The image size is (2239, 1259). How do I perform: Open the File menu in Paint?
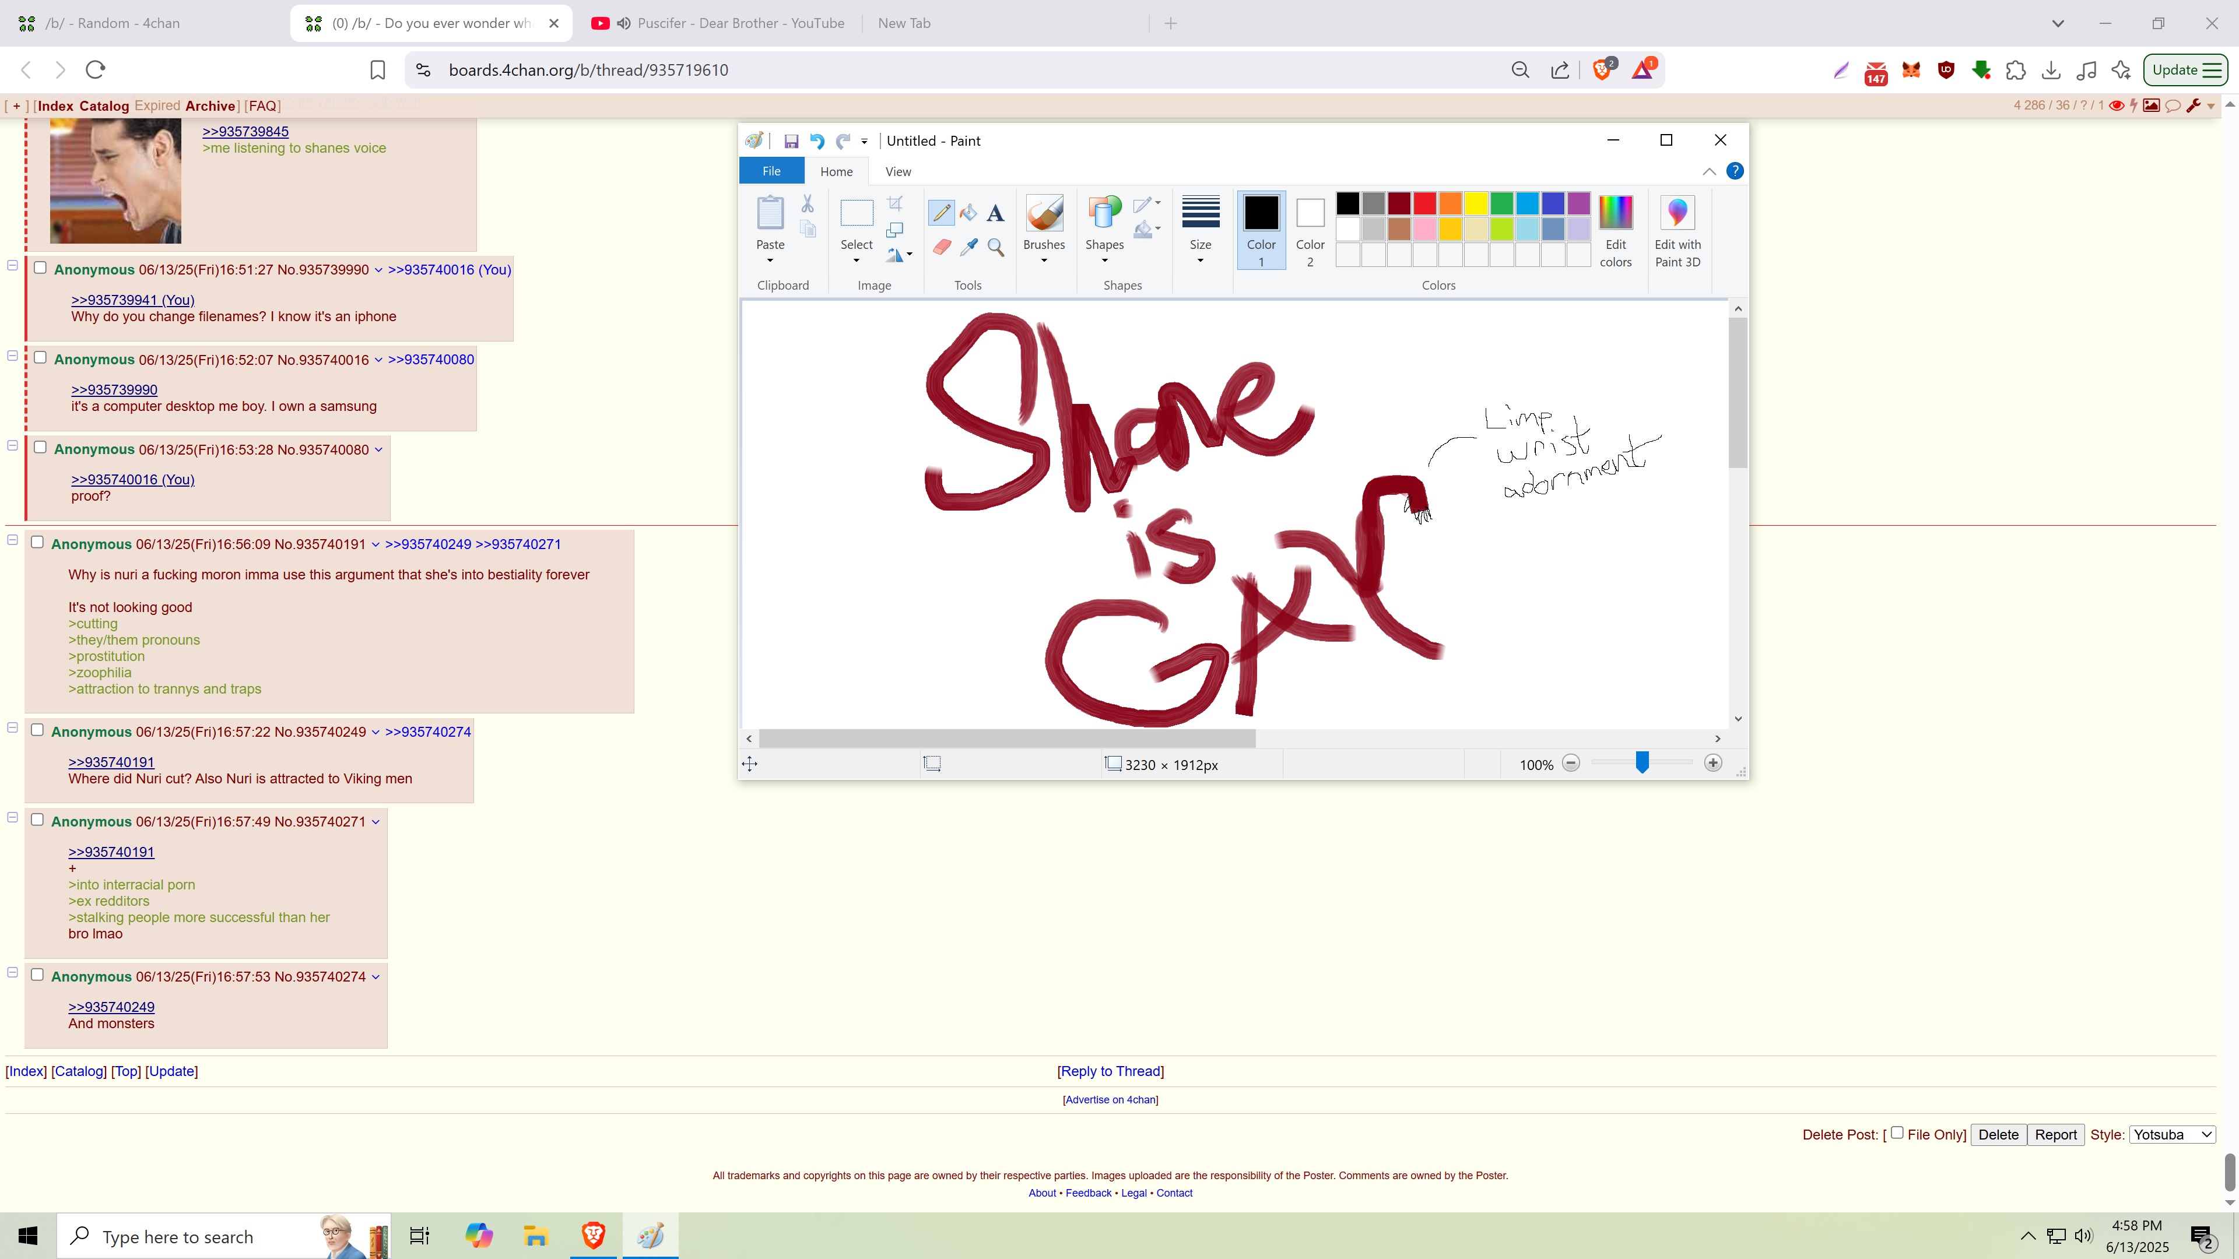772,171
